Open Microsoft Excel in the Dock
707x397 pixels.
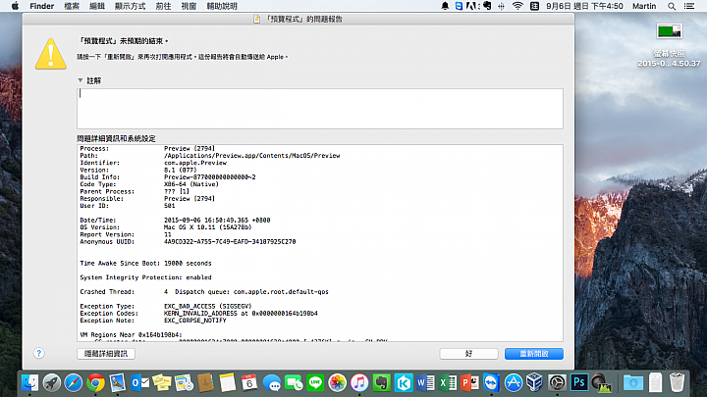pyautogui.click(x=448, y=383)
